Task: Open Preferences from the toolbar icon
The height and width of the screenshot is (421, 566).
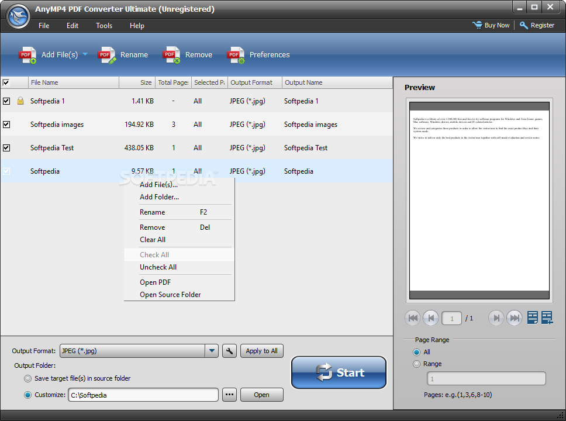Action: point(236,55)
